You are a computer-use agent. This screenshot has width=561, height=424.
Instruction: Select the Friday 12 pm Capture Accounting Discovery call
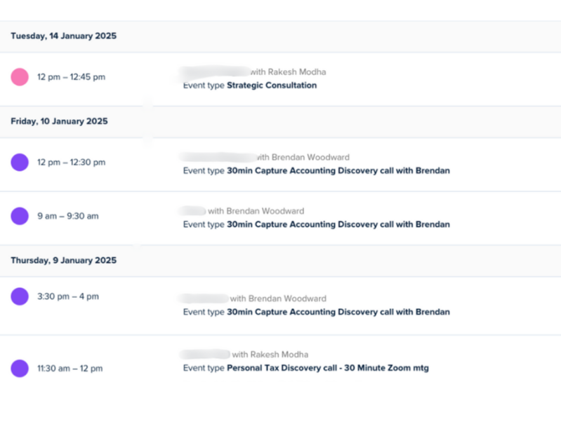click(338, 170)
